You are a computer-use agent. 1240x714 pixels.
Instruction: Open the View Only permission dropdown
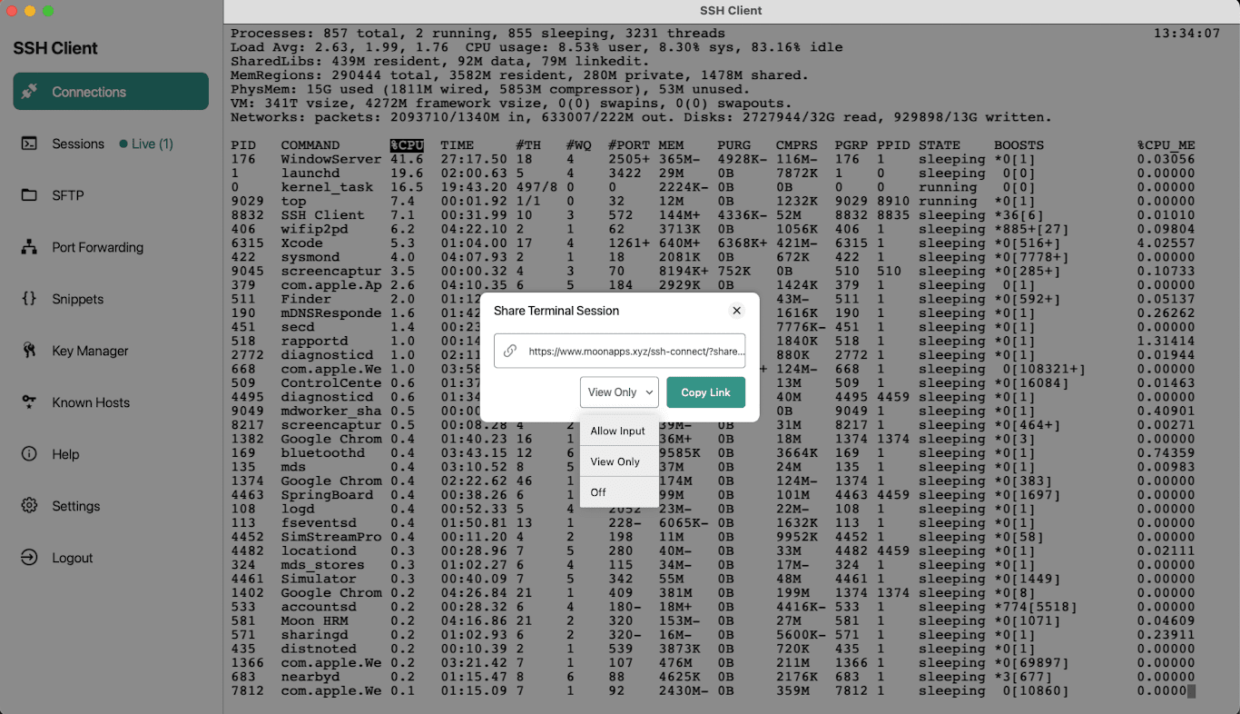[619, 392]
